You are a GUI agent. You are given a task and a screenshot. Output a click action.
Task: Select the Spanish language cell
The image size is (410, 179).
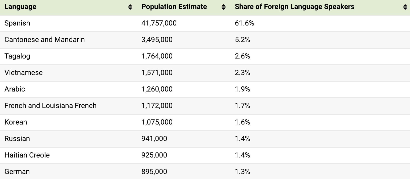17,23
